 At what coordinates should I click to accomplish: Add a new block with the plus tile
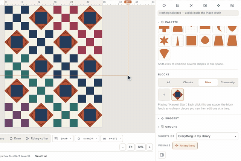164,95
